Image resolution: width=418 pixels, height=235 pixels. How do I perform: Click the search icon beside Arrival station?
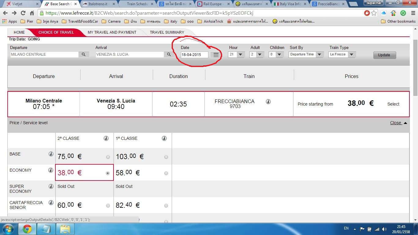169,54
